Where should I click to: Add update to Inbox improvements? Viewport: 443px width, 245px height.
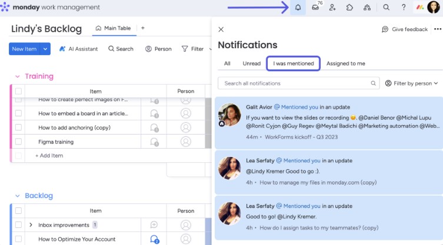(x=154, y=224)
